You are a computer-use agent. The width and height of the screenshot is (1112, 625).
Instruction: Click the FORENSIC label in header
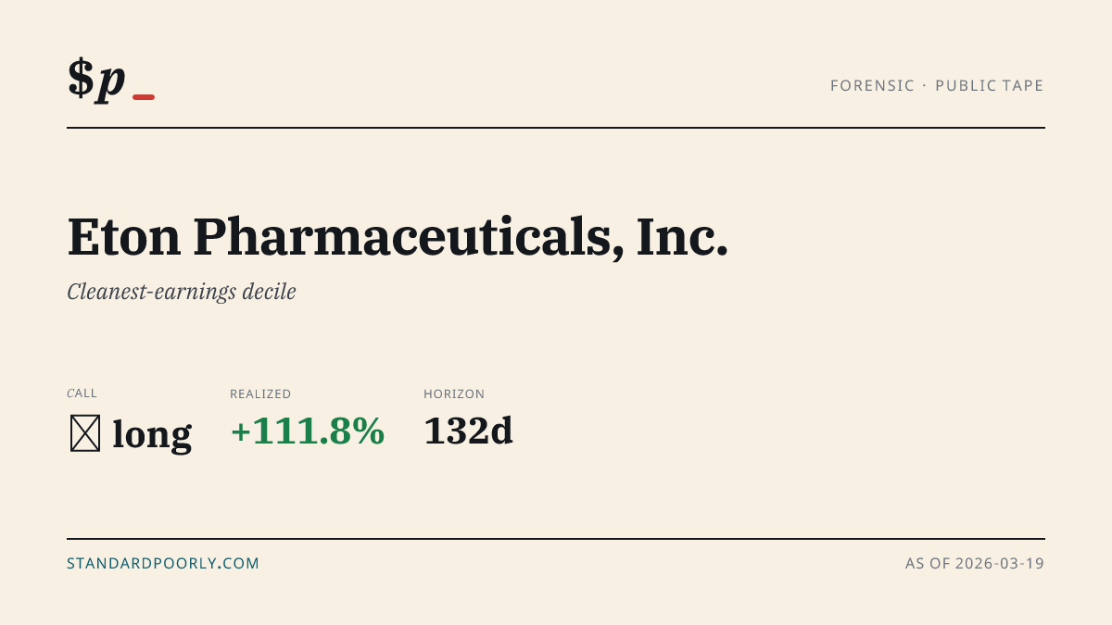(872, 86)
